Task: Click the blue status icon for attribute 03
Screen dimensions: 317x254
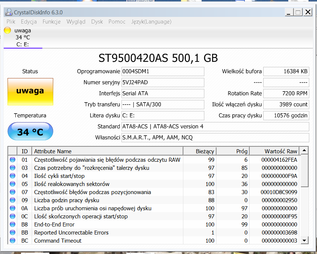Action: pyautogui.click(x=13, y=168)
